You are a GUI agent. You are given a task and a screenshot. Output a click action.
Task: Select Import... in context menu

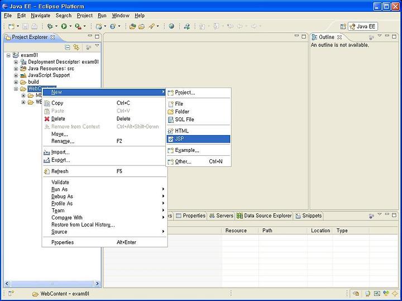[x=104, y=152]
